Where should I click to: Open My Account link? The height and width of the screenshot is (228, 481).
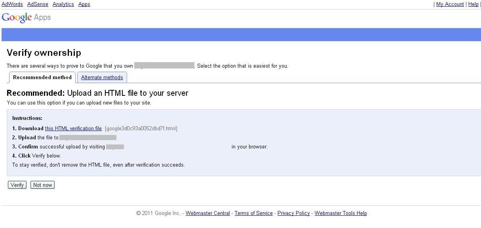pos(450,4)
